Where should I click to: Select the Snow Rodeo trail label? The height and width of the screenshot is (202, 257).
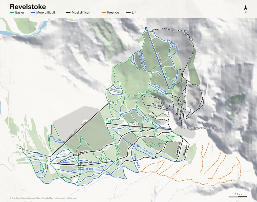click(85, 169)
